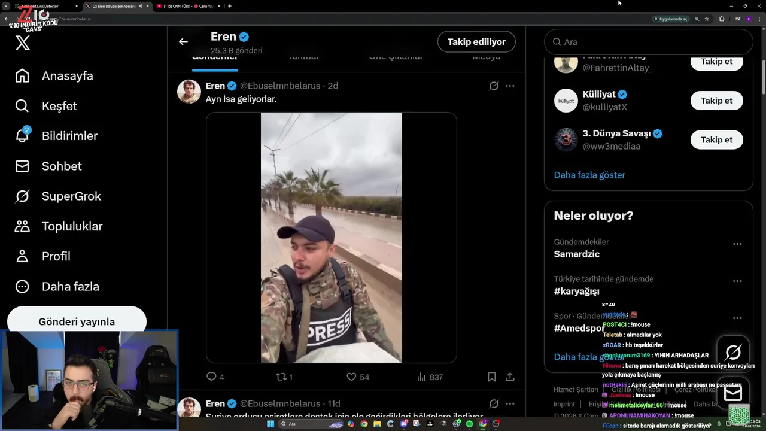Click Takip ediyor following button
This screenshot has height=431, width=766.
476,41
